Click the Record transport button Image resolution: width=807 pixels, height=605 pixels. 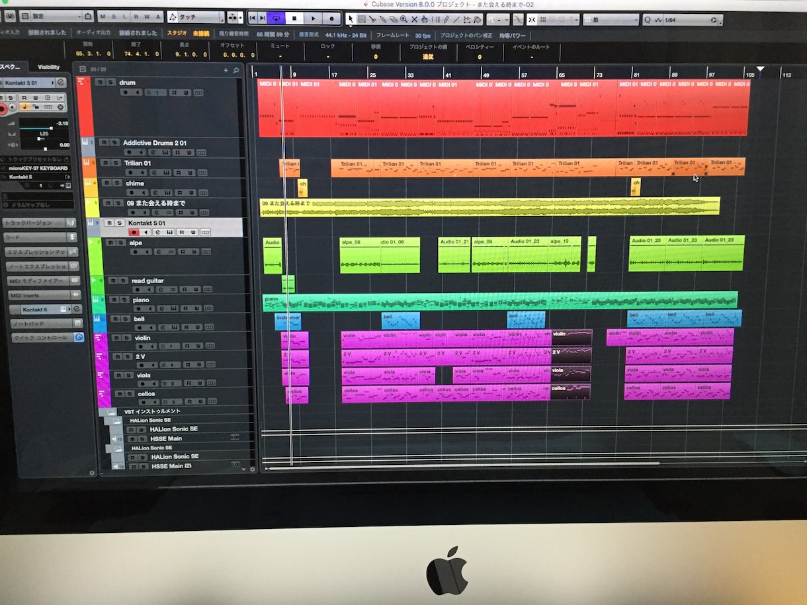[x=332, y=19]
